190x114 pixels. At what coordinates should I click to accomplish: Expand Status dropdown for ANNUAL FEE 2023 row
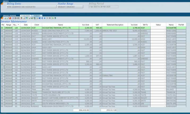tap(165, 31)
